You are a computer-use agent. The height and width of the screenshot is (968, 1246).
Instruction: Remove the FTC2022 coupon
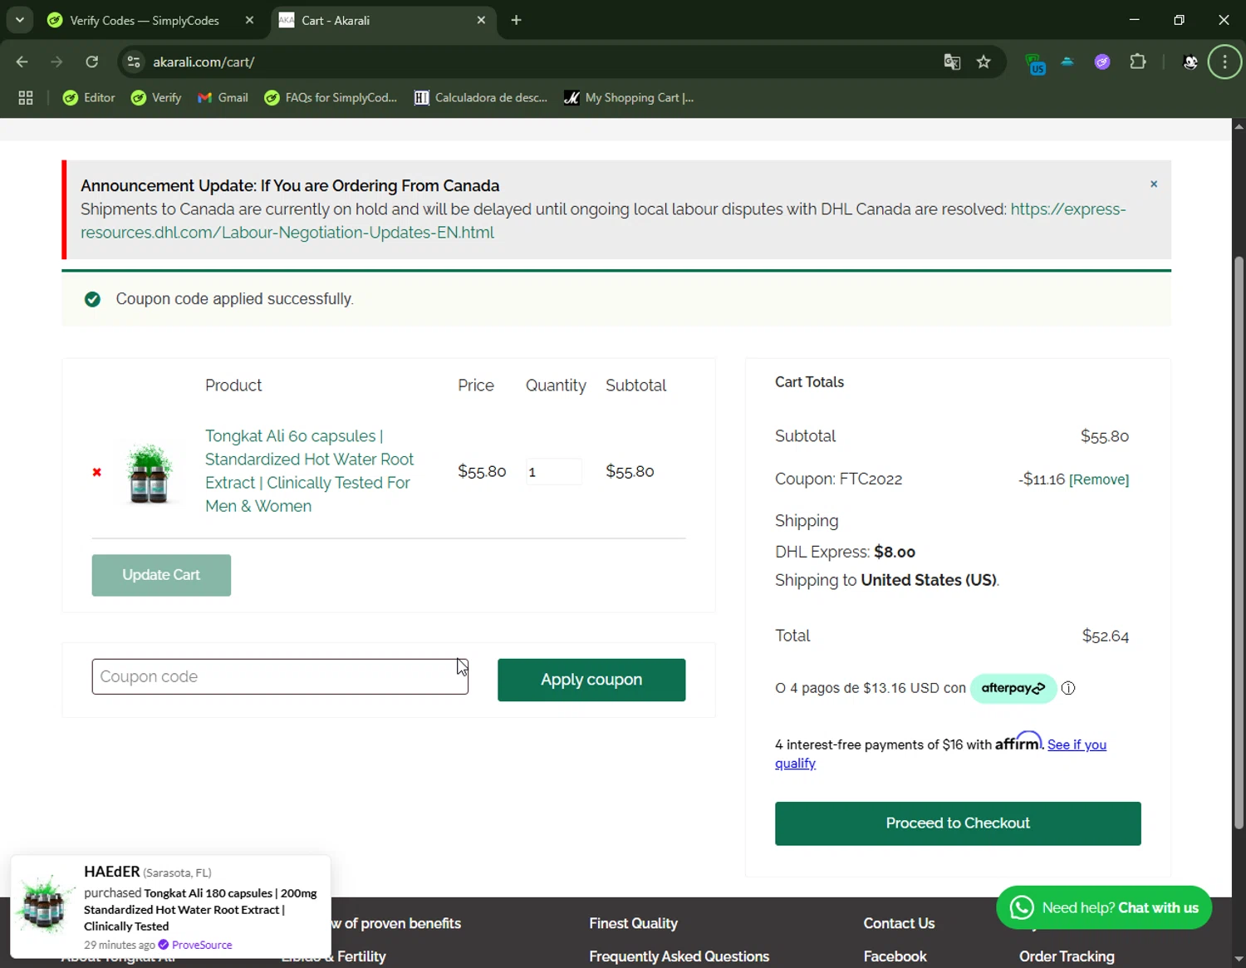point(1099,479)
